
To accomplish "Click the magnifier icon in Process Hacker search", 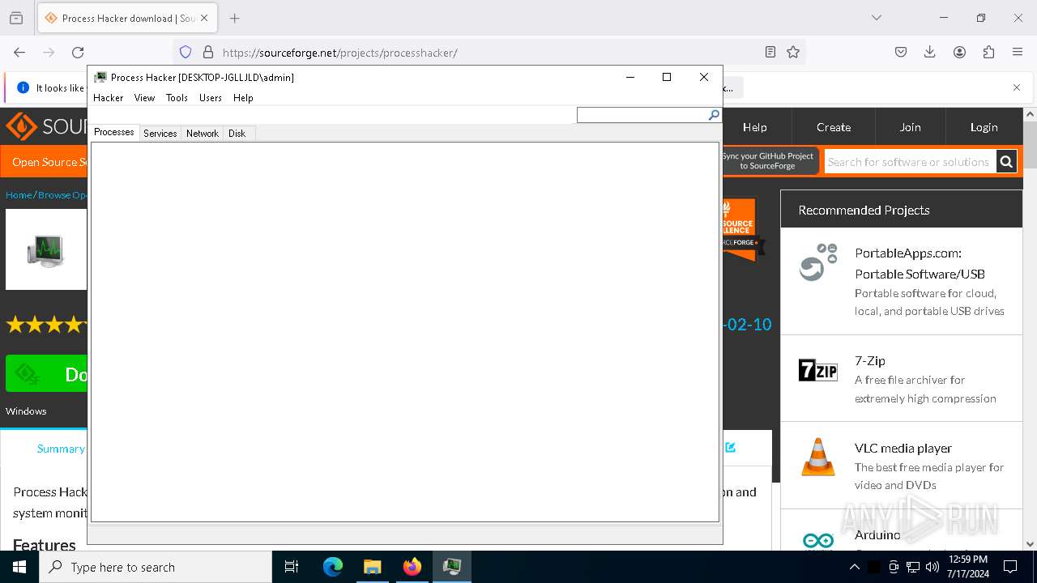I will click(x=714, y=116).
